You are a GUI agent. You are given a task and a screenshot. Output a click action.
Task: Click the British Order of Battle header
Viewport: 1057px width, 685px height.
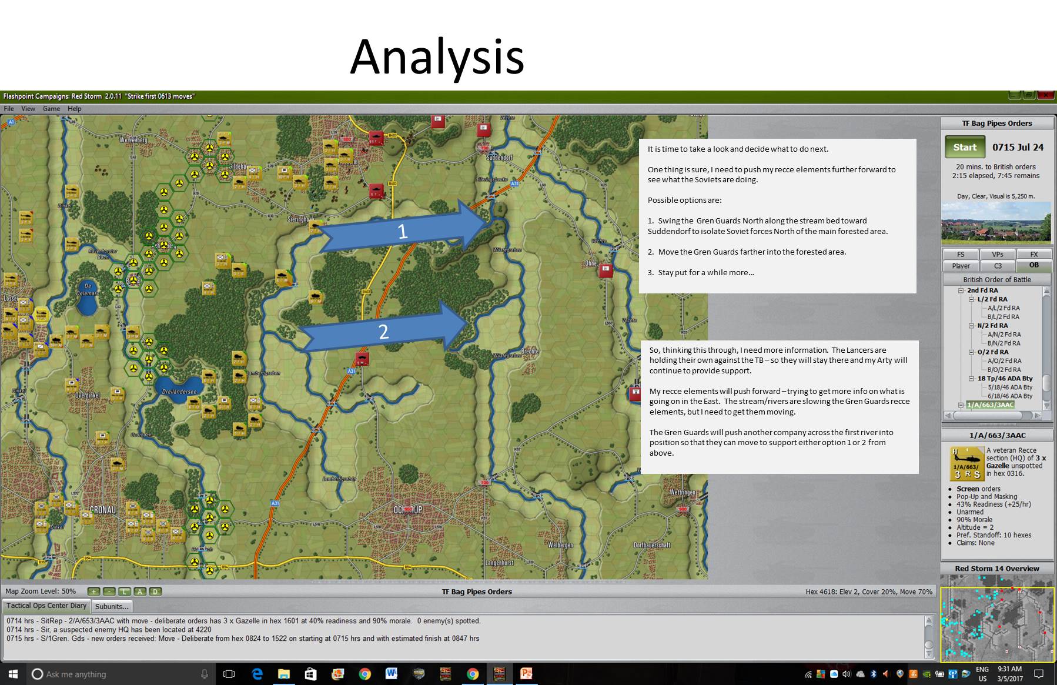point(996,279)
